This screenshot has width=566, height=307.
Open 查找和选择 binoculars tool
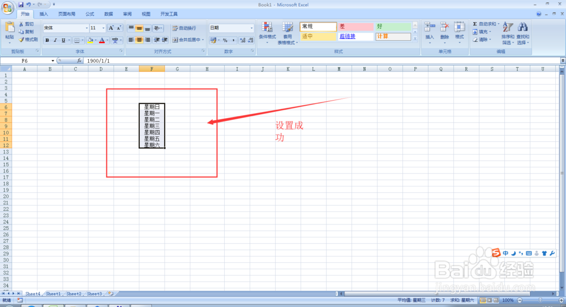coord(522,32)
